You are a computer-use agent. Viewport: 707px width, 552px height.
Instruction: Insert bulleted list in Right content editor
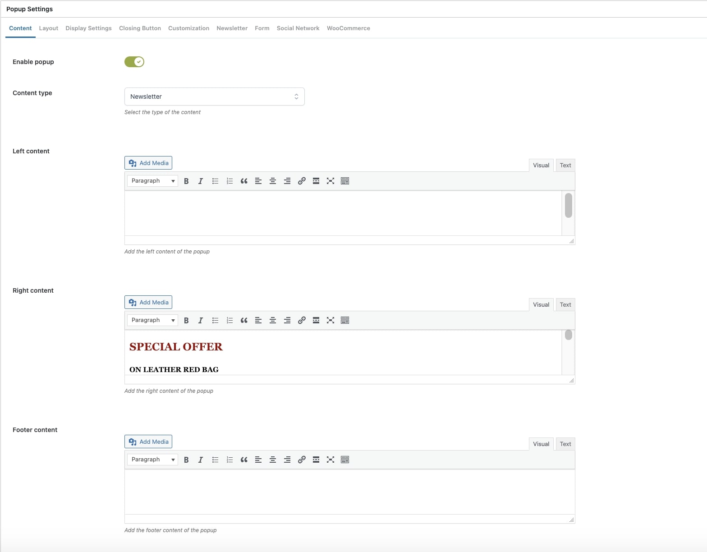pyautogui.click(x=215, y=320)
